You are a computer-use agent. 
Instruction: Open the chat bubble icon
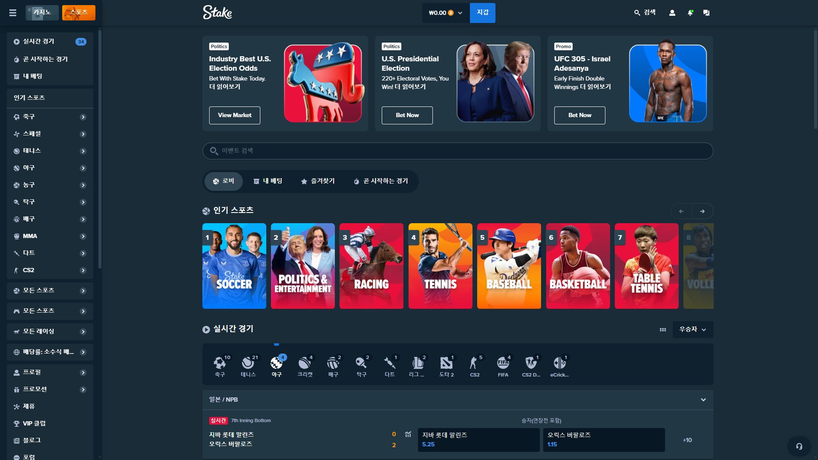706,13
